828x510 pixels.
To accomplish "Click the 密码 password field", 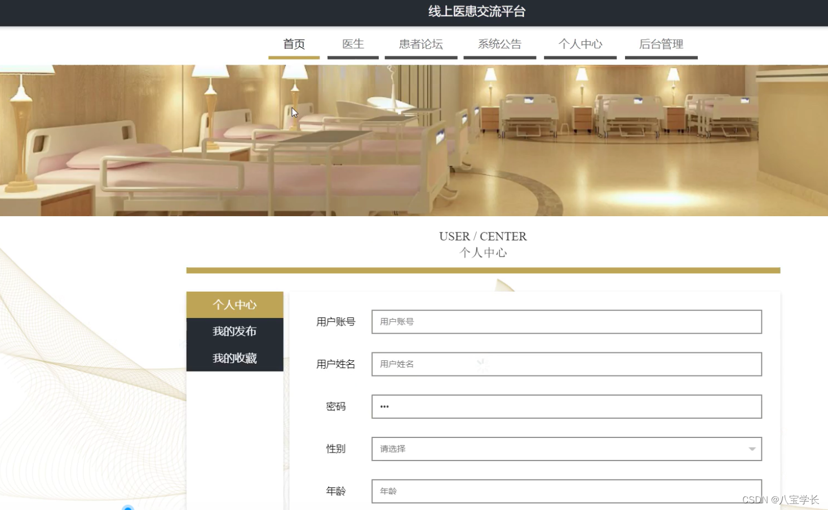I will tap(566, 406).
